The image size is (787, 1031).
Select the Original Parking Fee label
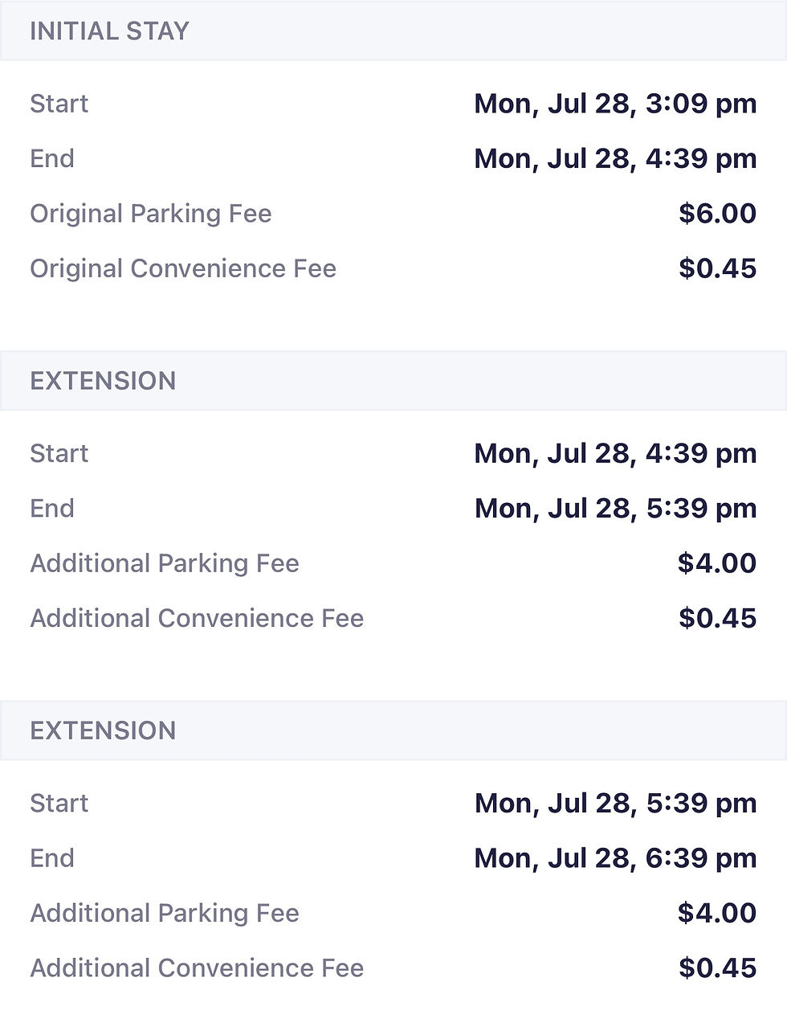[151, 214]
